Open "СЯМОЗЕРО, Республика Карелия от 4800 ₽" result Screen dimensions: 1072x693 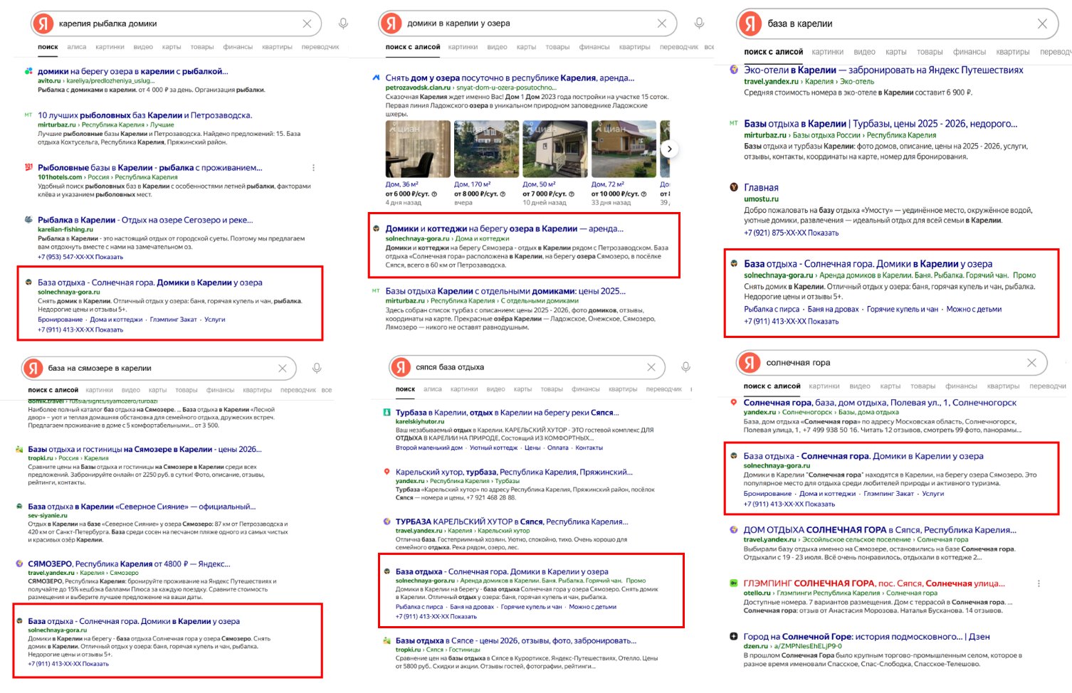(129, 564)
